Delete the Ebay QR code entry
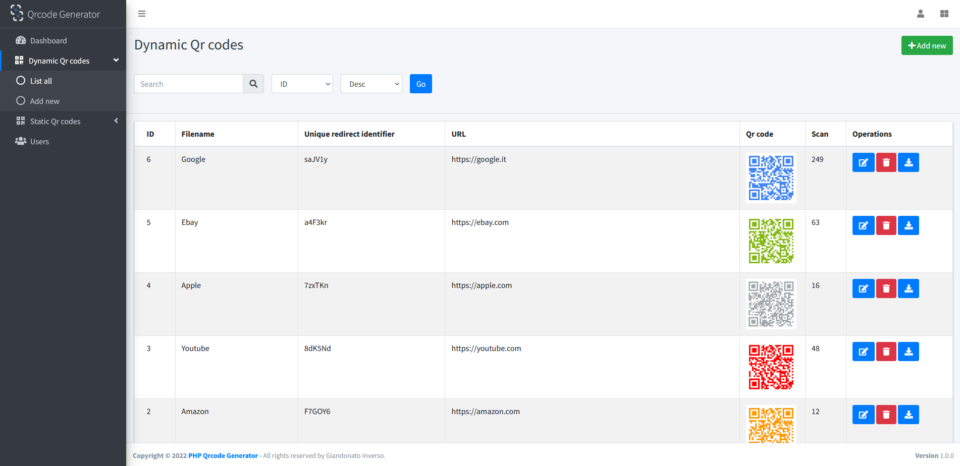The width and height of the screenshot is (960, 466). (886, 225)
